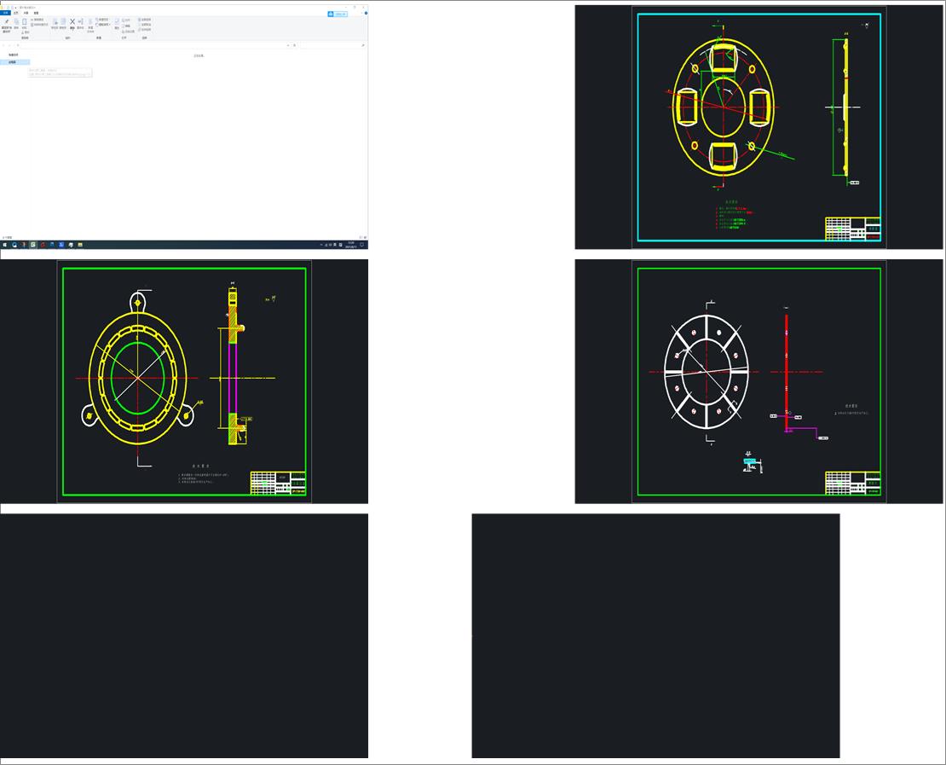This screenshot has width=946, height=765.
Task: Click Pin to Quick access in Explorer ribbon
Action: (7, 26)
